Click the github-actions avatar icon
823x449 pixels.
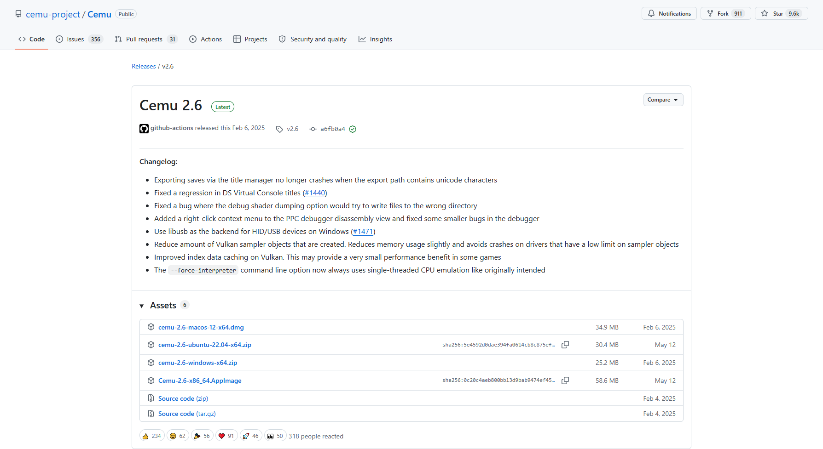(x=144, y=129)
